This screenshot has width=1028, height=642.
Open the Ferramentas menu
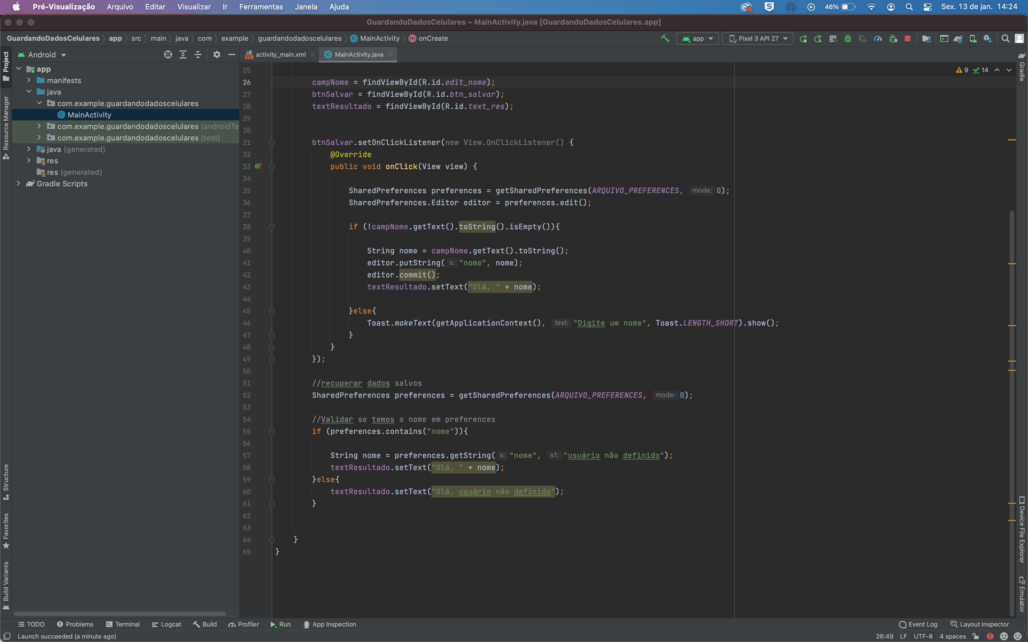point(261,7)
